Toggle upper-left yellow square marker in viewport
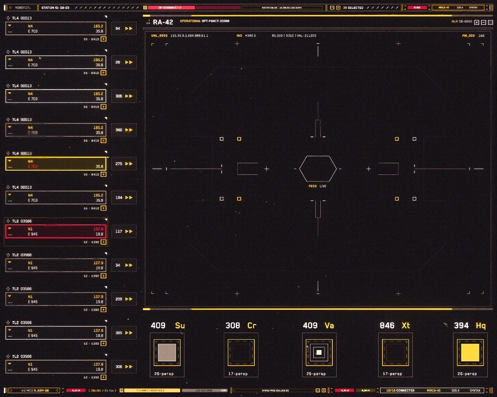The height and width of the screenshot is (397, 497). click(x=239, y=139)
